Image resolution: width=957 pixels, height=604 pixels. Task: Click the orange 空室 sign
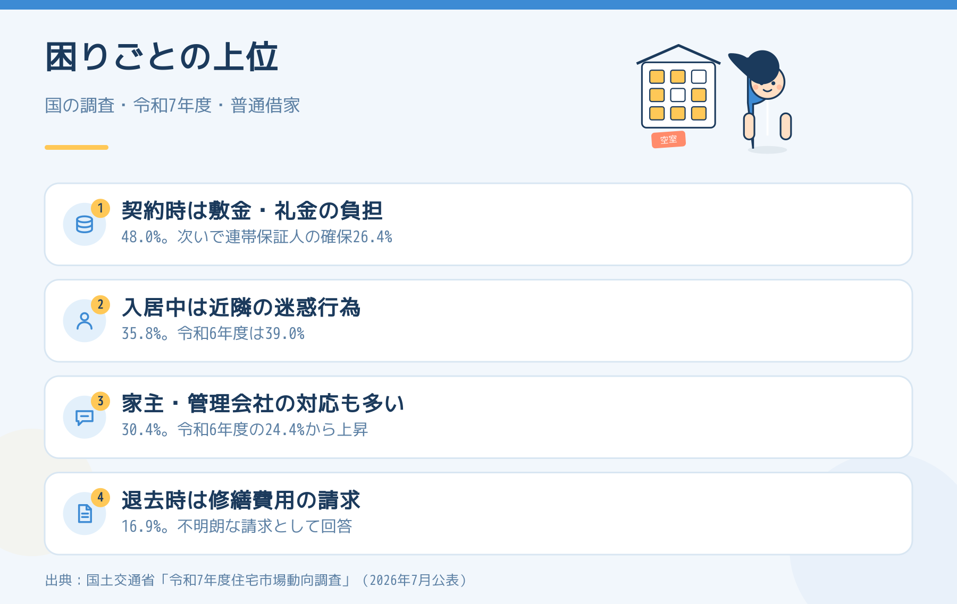click(x=669, y=140)
